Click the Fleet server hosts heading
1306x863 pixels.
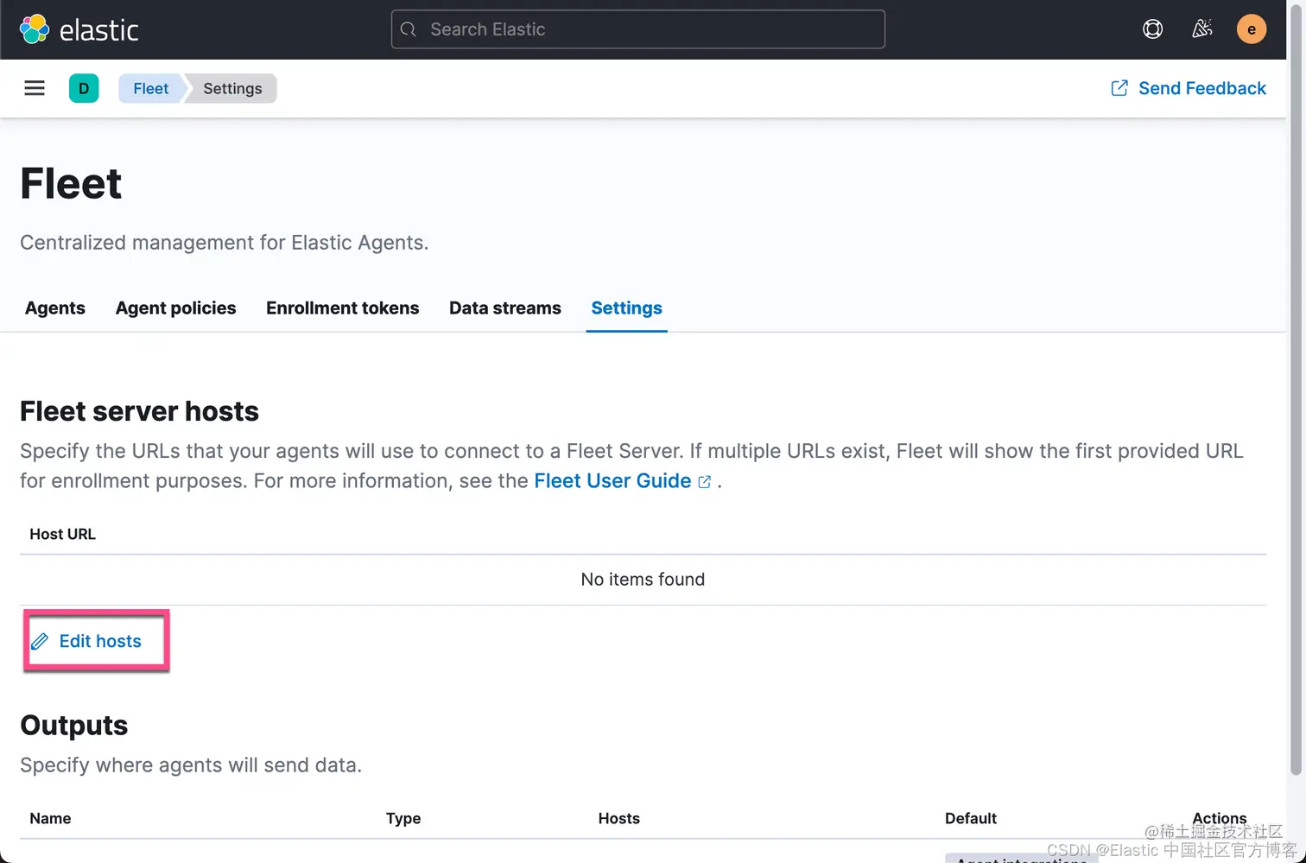tap(139, 411)
